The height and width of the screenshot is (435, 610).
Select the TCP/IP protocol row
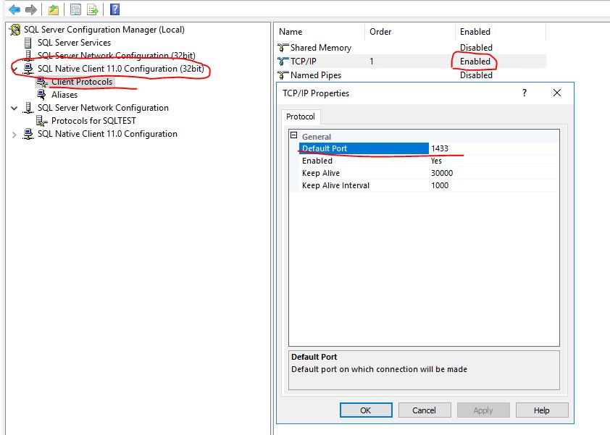coord(411,62)
